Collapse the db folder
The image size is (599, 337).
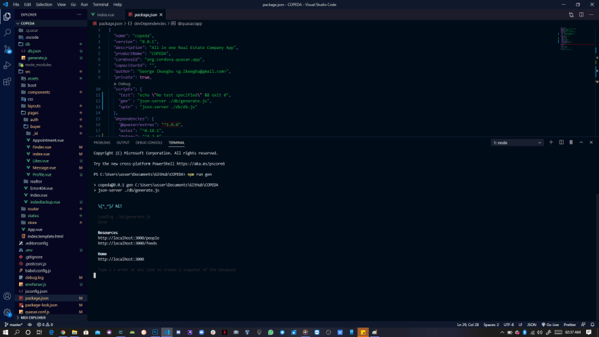(x=51, y=44)
